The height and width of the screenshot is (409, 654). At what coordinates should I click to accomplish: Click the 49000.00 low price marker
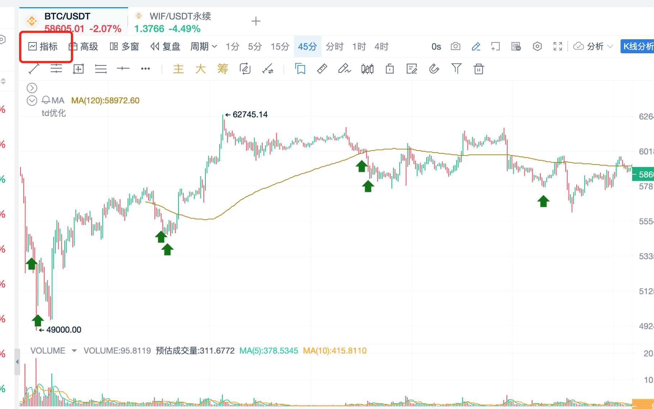click(60, 330)
